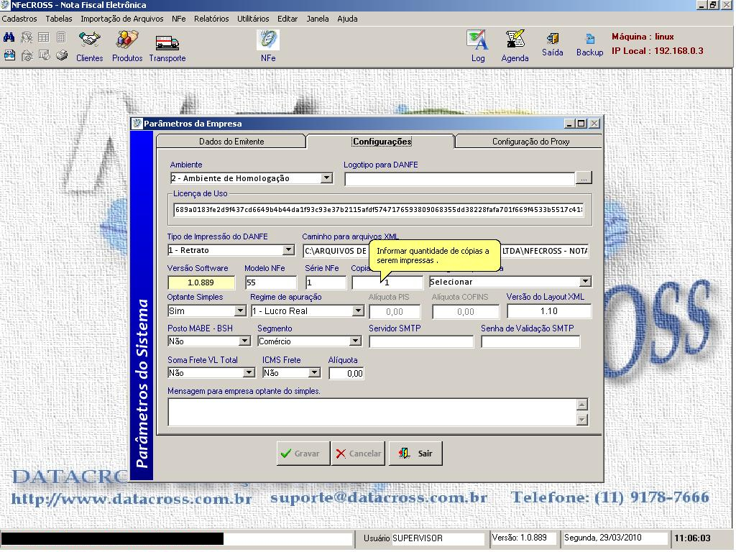The height and width of the screenshot is (552, 736).
Task: Click the Cancelar button
Action: [358, 454]
